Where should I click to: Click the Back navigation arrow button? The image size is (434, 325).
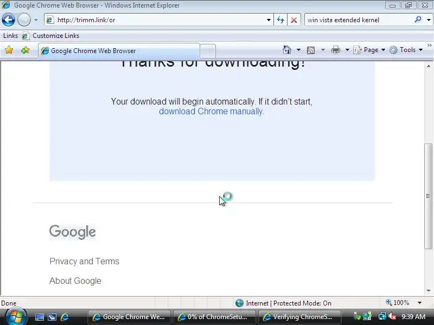click(x=8, y=20)
